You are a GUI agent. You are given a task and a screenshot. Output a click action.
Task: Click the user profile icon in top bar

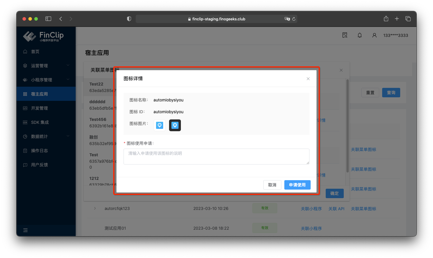(x=374, y=35)
